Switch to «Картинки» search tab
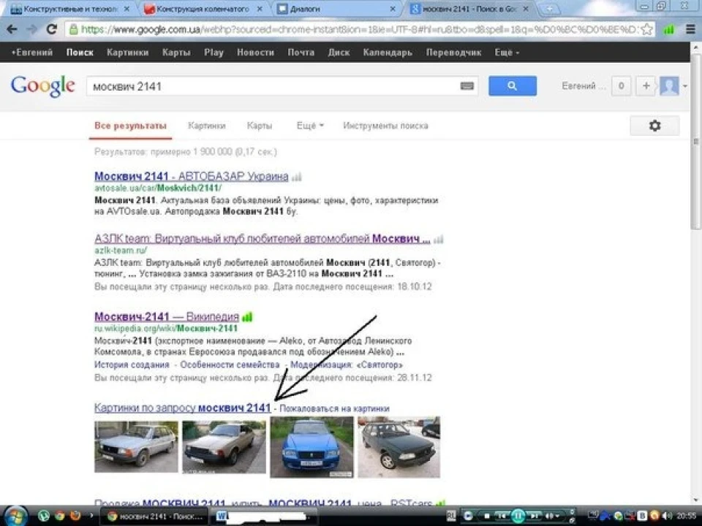702x526 pixels. pos(207,126)
